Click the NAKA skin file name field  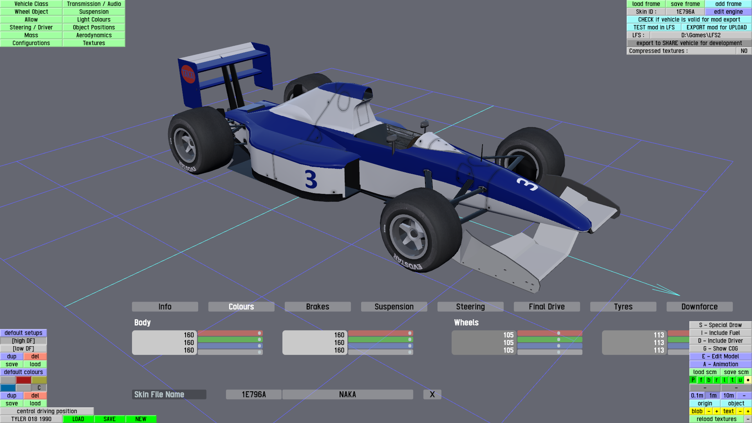(x=348, y=394)
